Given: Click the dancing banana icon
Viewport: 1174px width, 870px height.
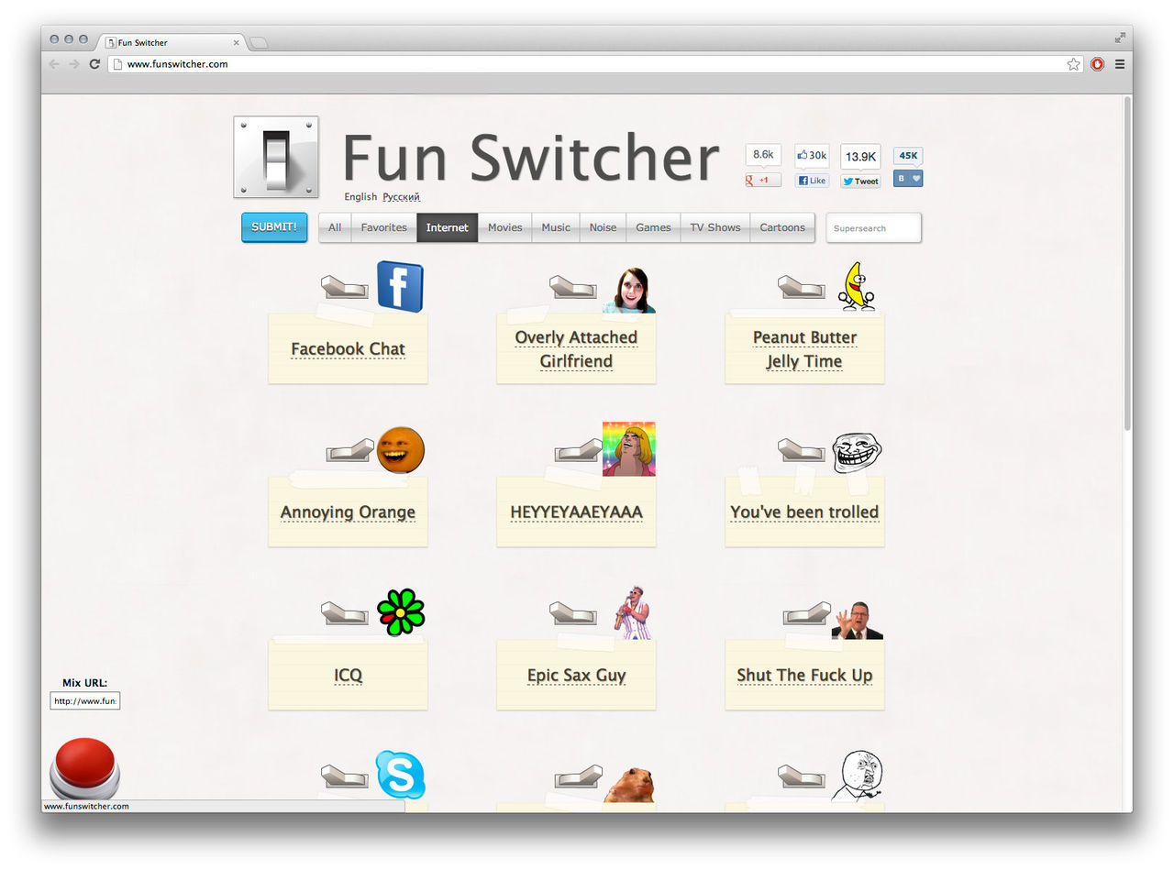Looking at the screenshot, I should (857, 286).
